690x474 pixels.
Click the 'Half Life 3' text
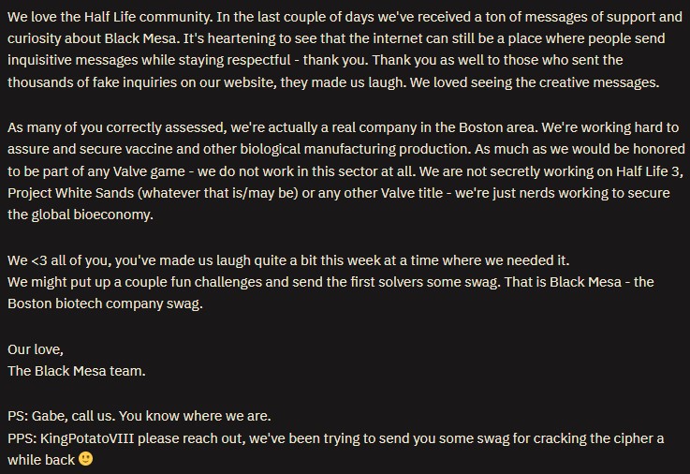click(x=649, y=171)
